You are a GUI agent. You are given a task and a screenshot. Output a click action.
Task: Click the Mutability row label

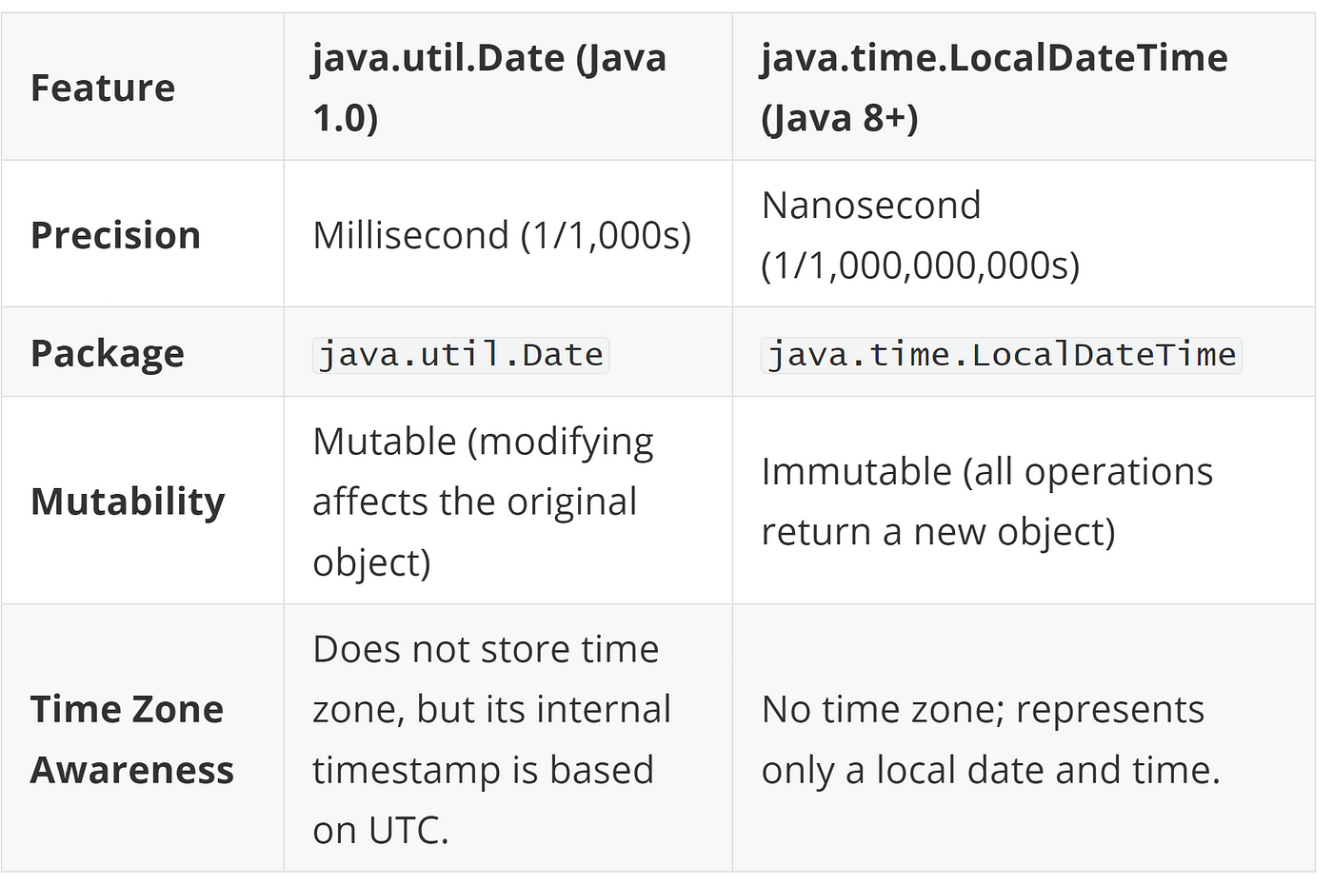[x=142, y=501]
